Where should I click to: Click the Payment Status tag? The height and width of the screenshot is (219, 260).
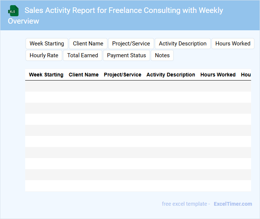(126, 55)
